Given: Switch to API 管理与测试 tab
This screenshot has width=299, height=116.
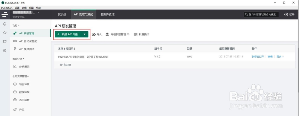Looking at the screenshot, I should coord(83,14).
